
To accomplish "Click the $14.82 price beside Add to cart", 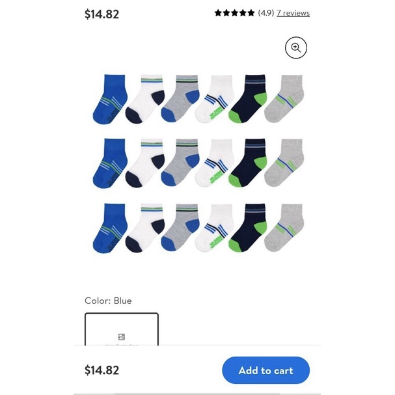I will [x=102, y=370].
